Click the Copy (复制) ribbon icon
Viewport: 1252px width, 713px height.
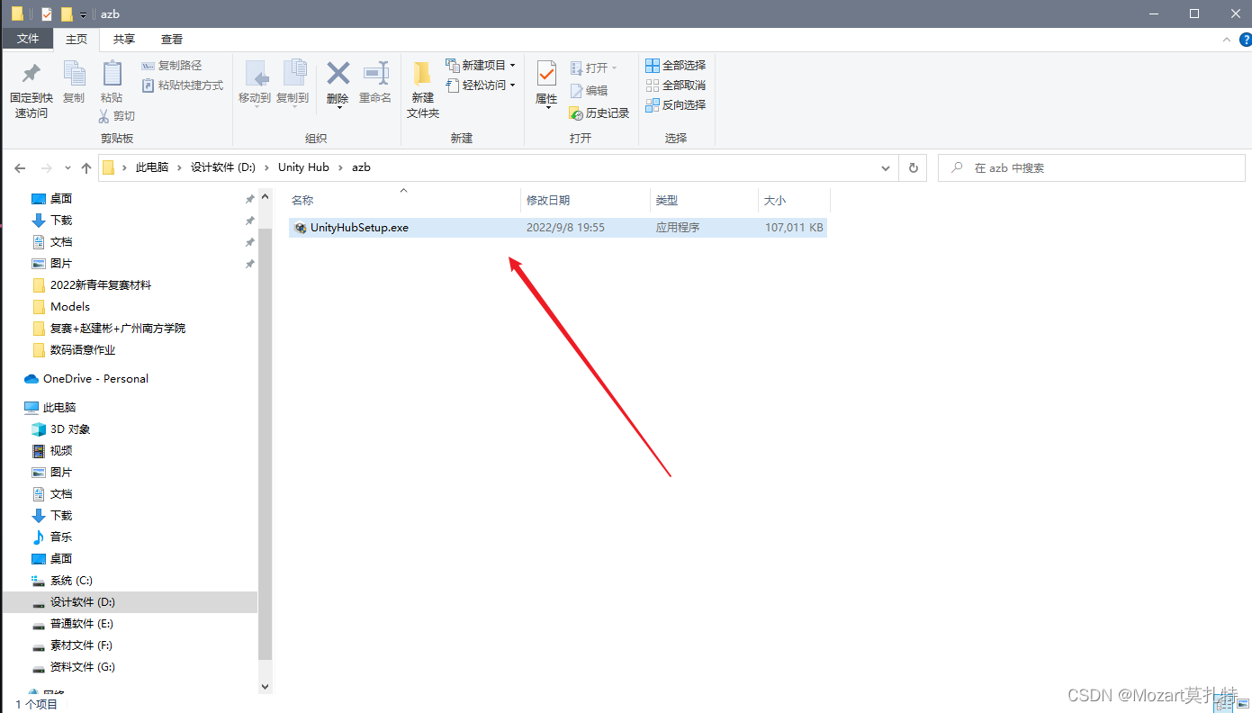[x=74, y=74]
